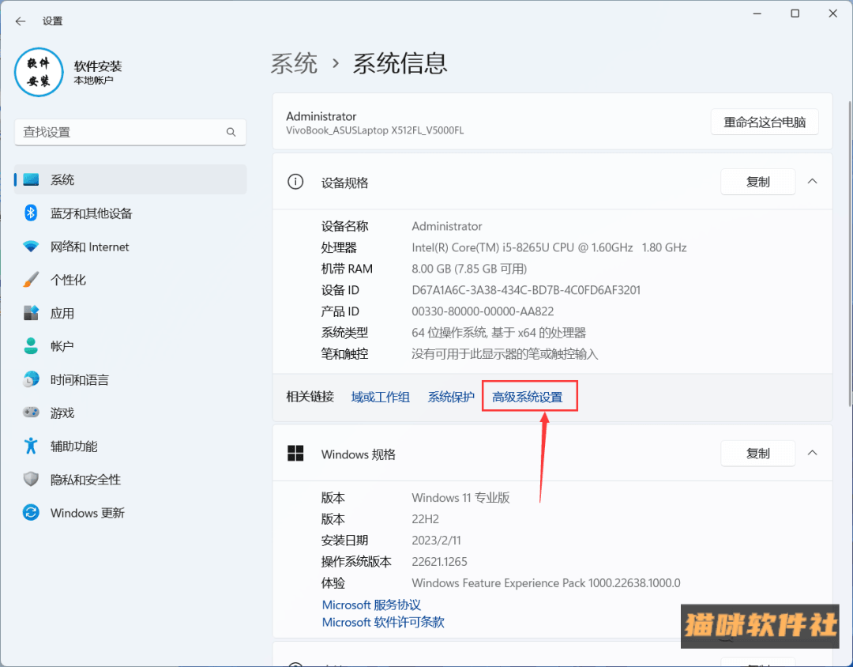Select 隐私和安全性 in sidebar
Image resolution: width=853 pixels, height=667 pixels.
[x=130, y=479]
